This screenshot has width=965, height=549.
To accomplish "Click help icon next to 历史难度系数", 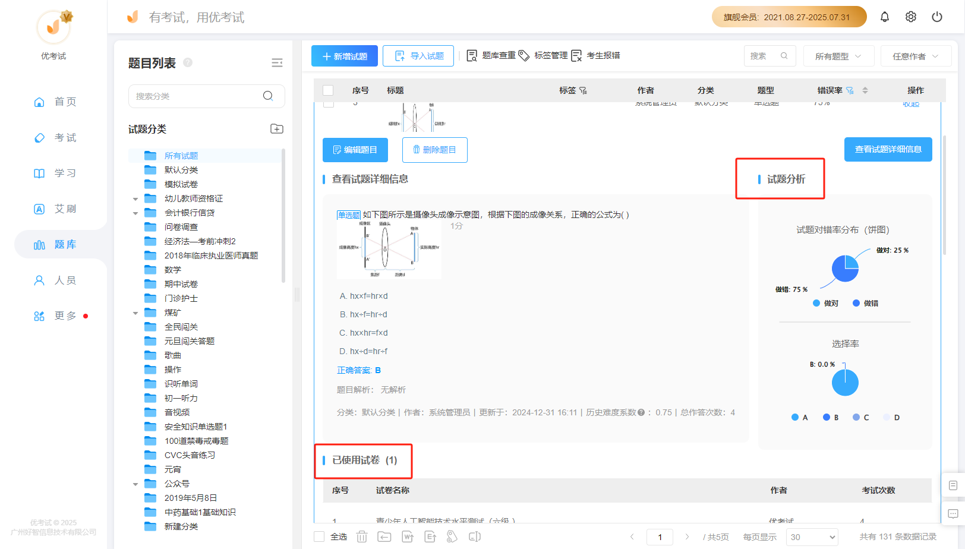I will (x=641, y=412).
